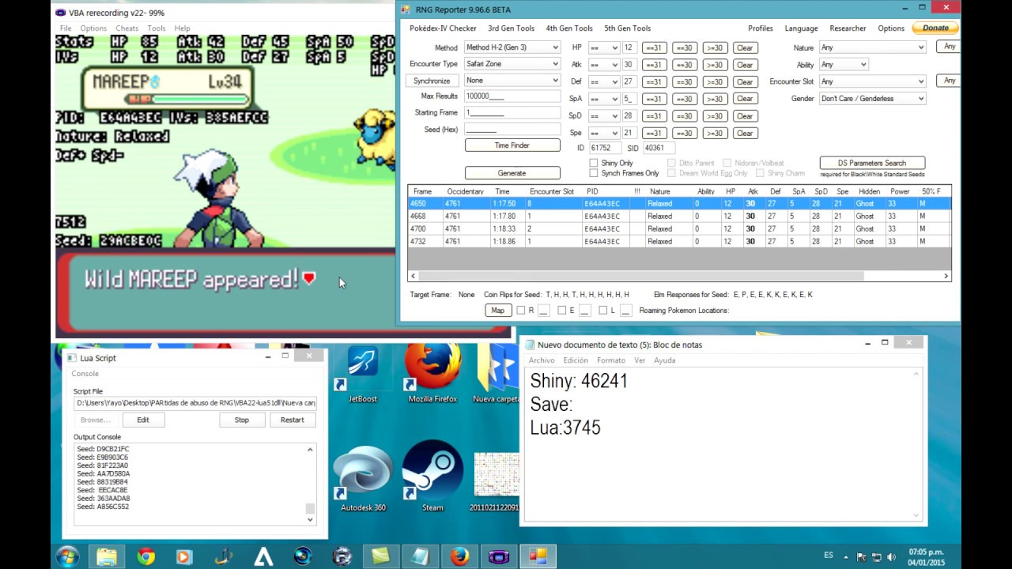Open 5th Gen Tools menu

[x=628, y=28]
